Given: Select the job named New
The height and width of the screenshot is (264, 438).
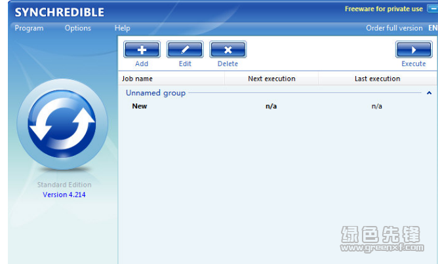Looking at the screenshot, I should pos(140,106).
